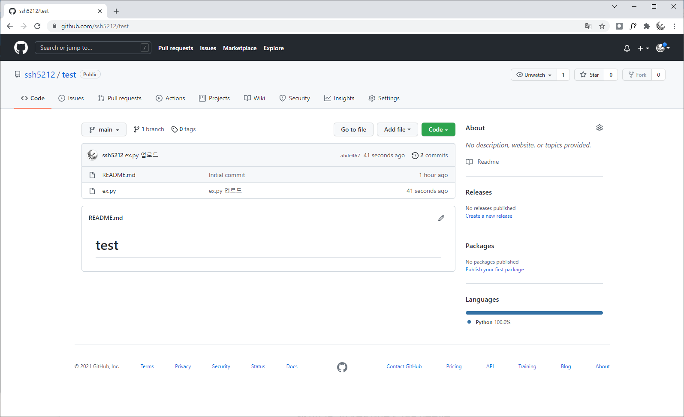Viewport: 684px width, 417px height.
Task: Click the browser address bar URL
Action: click(x=95, y=26)
